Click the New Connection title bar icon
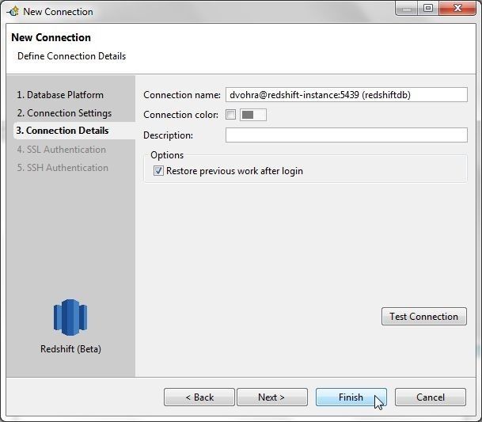Image resolution: width=482 pixels, height=422 pixels. (13, 12)
